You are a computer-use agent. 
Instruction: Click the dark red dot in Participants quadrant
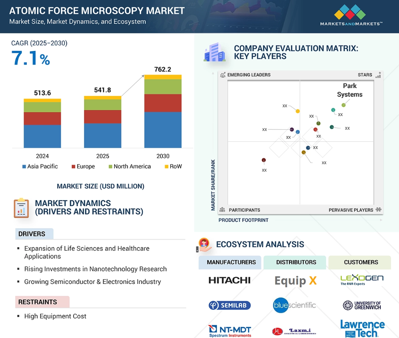click(x=263, y=160)
